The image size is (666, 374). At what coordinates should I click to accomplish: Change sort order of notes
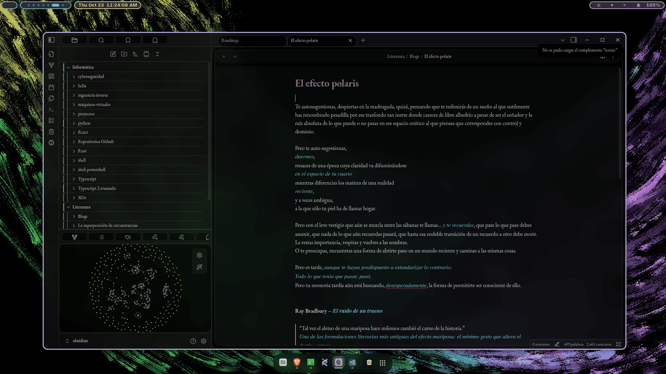[135, 54]
